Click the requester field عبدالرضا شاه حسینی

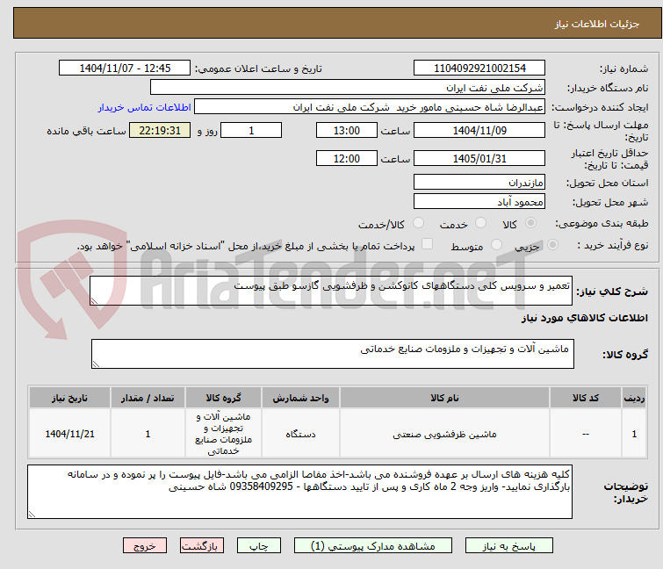coord(370,107)
